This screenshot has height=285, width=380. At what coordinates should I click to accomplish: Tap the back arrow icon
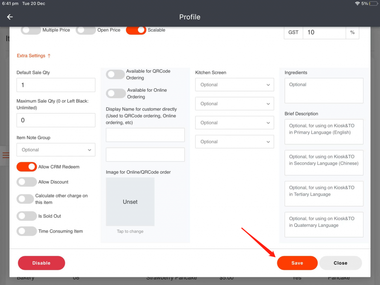coord(10,17)
